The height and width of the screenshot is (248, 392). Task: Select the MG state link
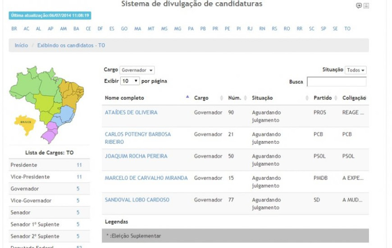(x=178, y=28)
